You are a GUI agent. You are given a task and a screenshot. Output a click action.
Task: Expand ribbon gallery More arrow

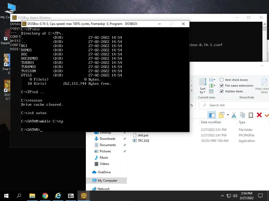tap(192, 91)
